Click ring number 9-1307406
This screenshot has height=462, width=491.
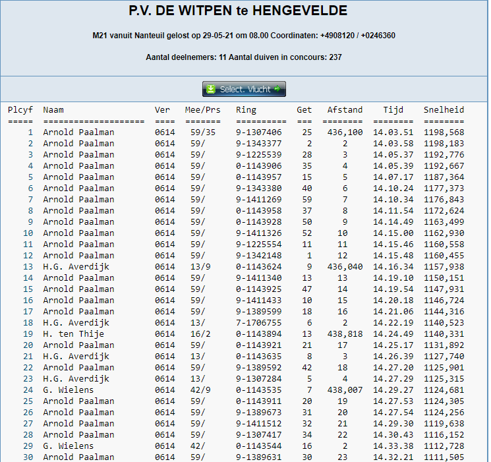(x=258, y=132)
